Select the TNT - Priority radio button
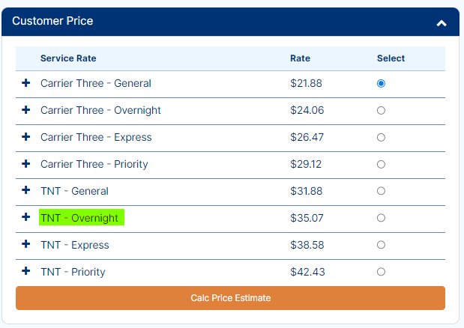This screenshot has width=464, height=328. (x=381, y=272)
